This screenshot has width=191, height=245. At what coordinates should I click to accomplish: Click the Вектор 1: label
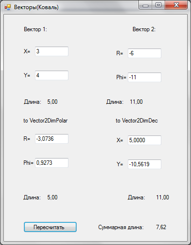pos(35,29)
